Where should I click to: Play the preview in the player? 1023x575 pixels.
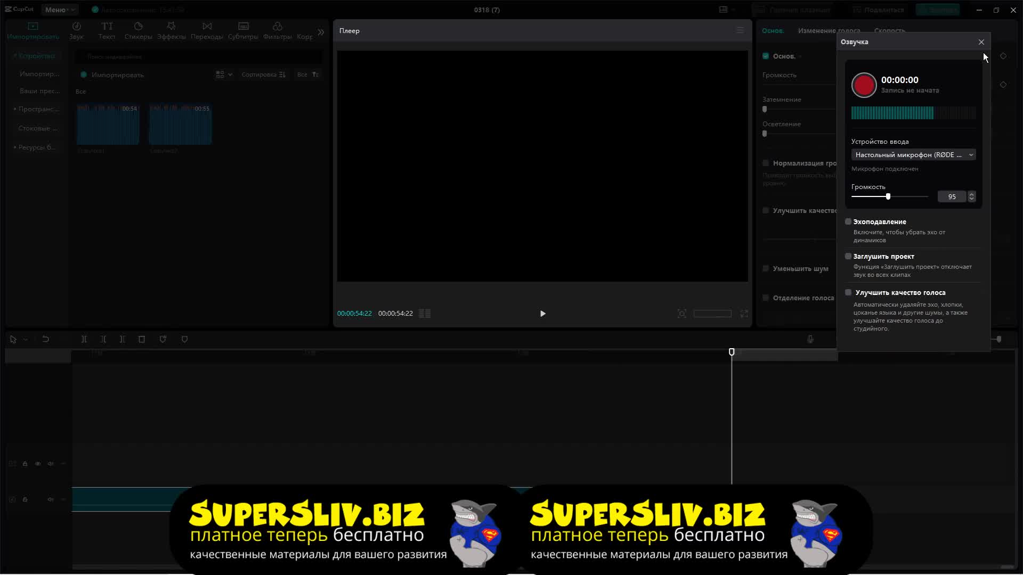point(542,314)
